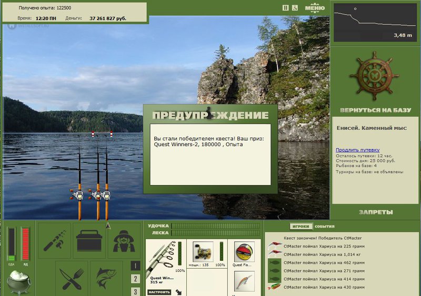Pause the game with the pause icon
The width and height of the screenshot is (421, 296).
(286, 8)
